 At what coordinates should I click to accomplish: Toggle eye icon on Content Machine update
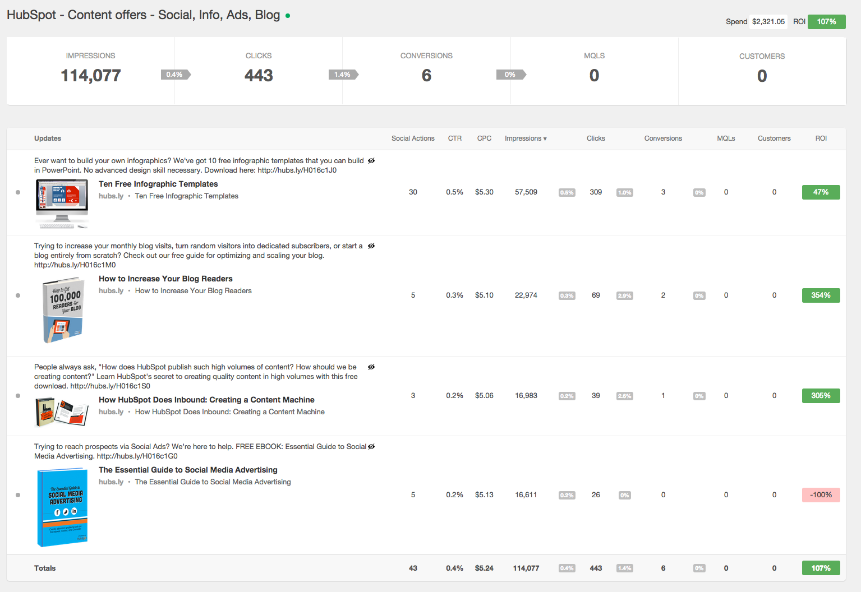pyautogui.click(x=371, y=367)
